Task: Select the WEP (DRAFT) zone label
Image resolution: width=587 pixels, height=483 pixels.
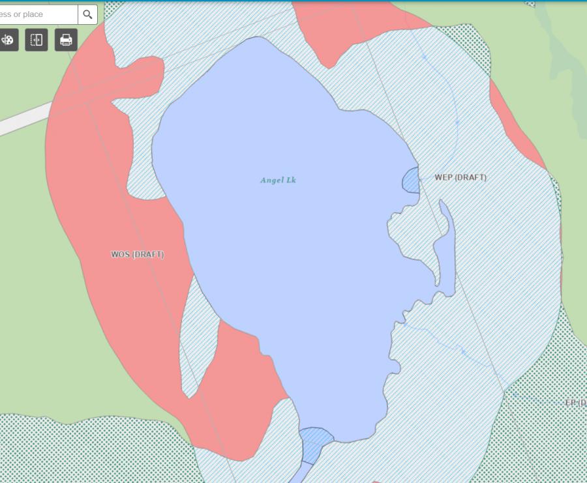Action: (x=460, y=177)
